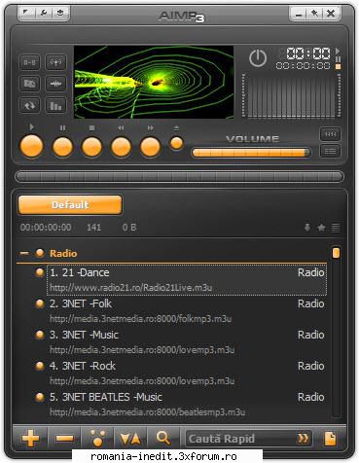Toggle the A-B repeat section button

pos(30,62)
